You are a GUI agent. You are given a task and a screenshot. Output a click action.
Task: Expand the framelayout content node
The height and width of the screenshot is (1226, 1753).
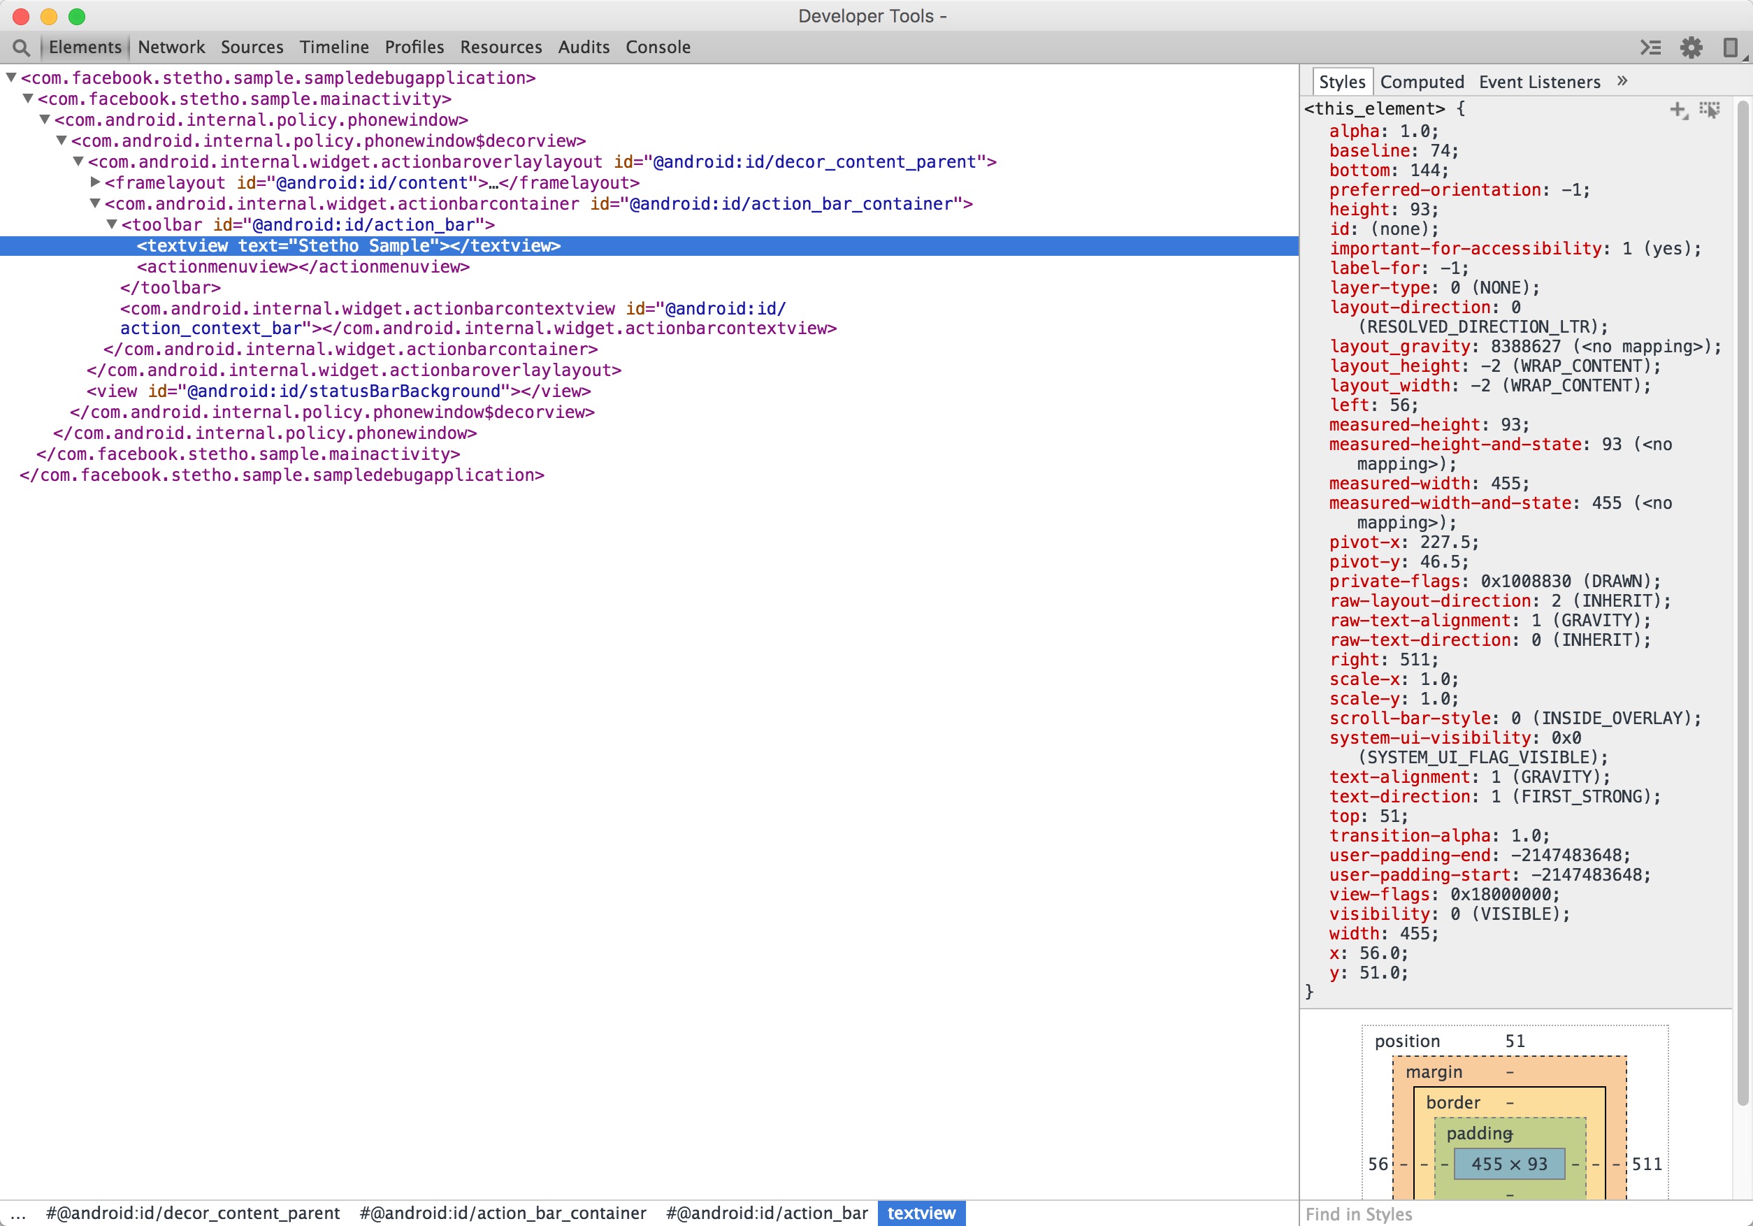[x=94, y=182]
